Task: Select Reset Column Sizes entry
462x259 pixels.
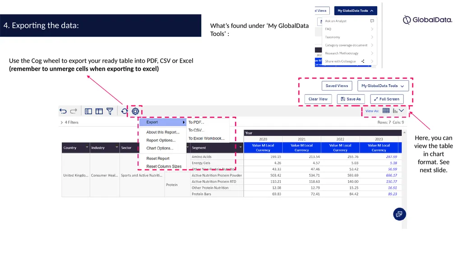Action: pos(164,166)
